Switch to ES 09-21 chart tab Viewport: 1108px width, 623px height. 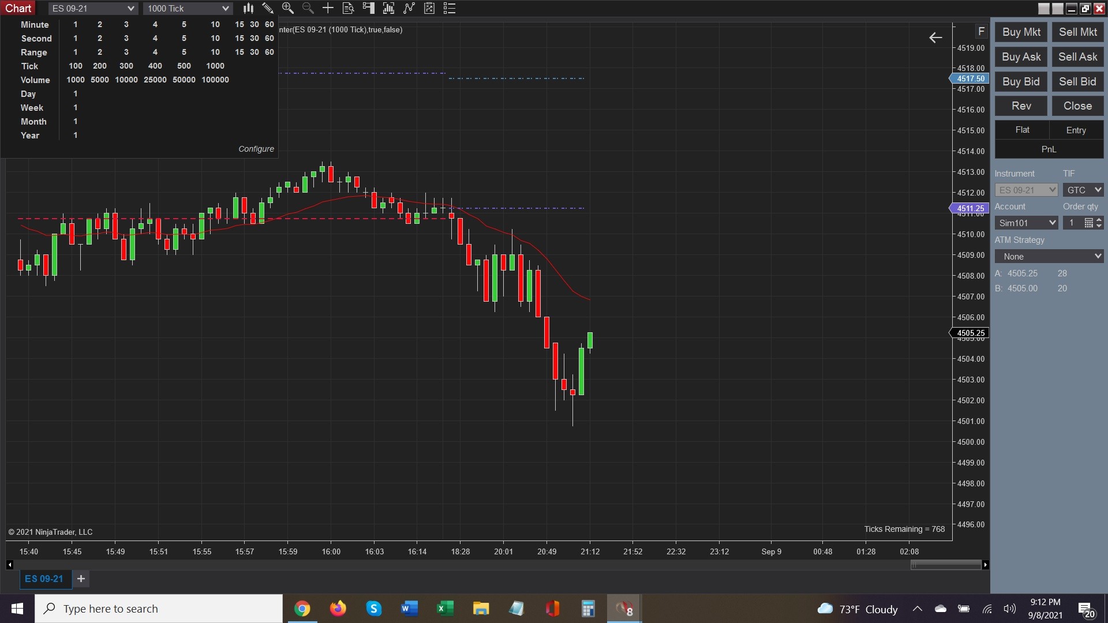coord(44,579)
